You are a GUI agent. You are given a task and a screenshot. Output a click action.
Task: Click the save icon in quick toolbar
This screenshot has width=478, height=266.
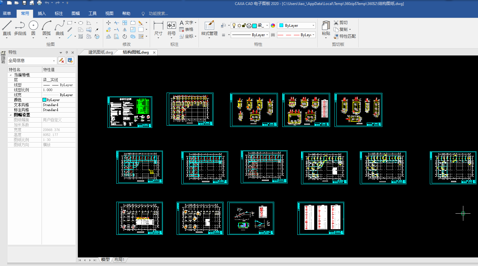click(x=24, y=3)
